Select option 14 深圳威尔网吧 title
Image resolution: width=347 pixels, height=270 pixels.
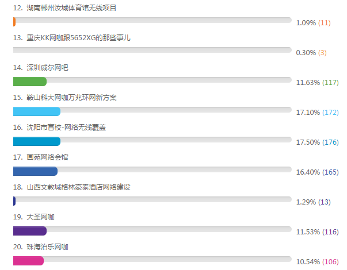pos(40,68)
